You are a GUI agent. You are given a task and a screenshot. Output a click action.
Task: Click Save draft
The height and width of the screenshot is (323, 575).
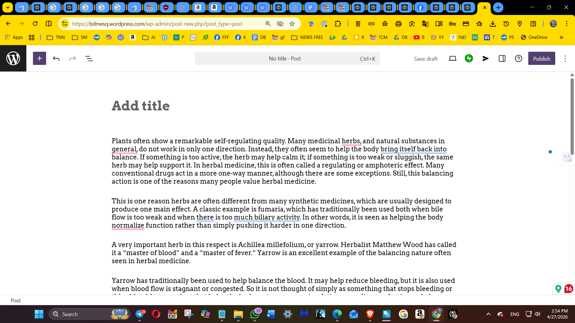pos(426,59)
